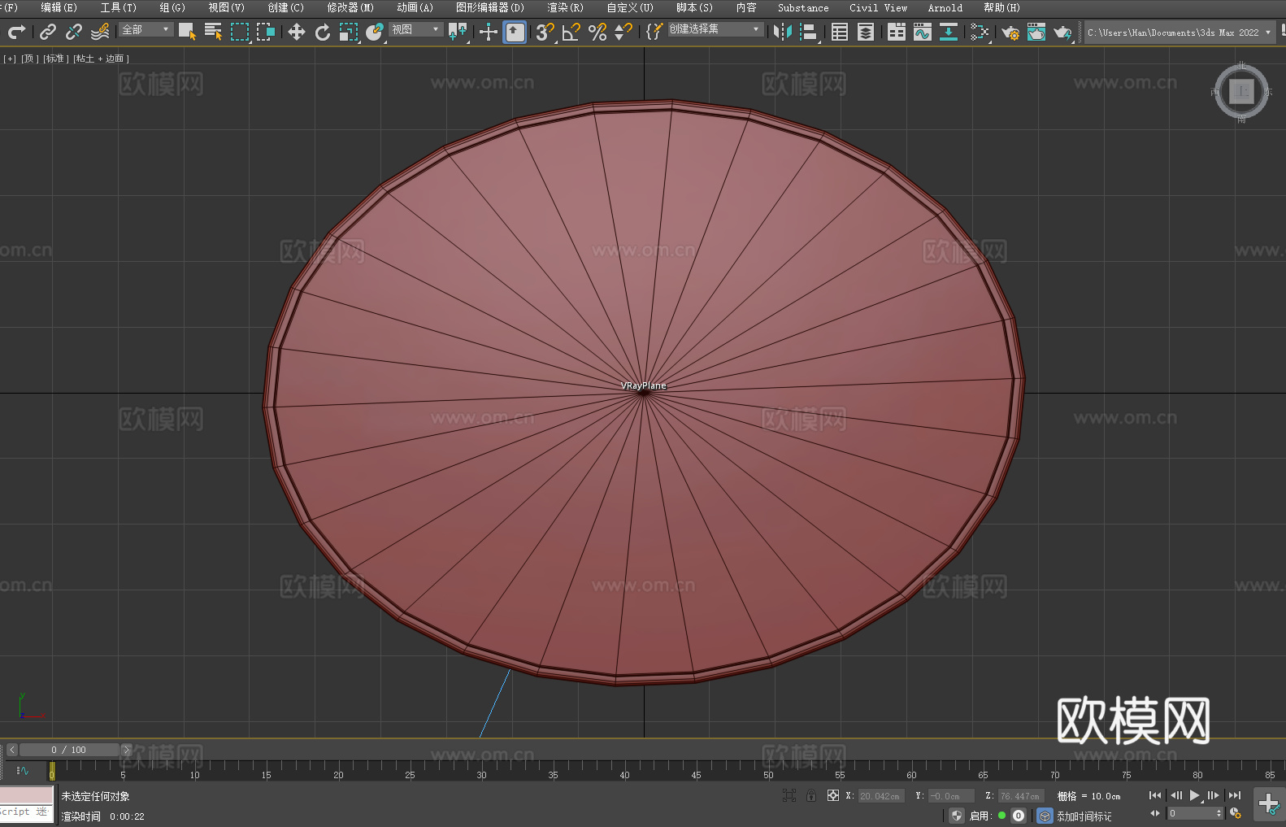The width and height of the screenshot is (1286, 827).
Task: Toggle the Percent Snap button
Action: click(x=597, y=32)
